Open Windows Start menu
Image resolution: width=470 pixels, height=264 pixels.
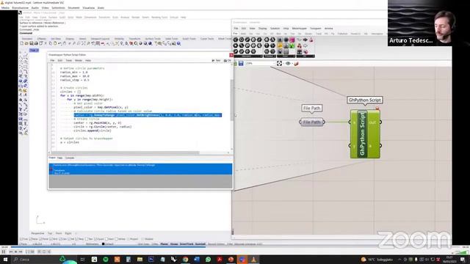click(5, 260)
